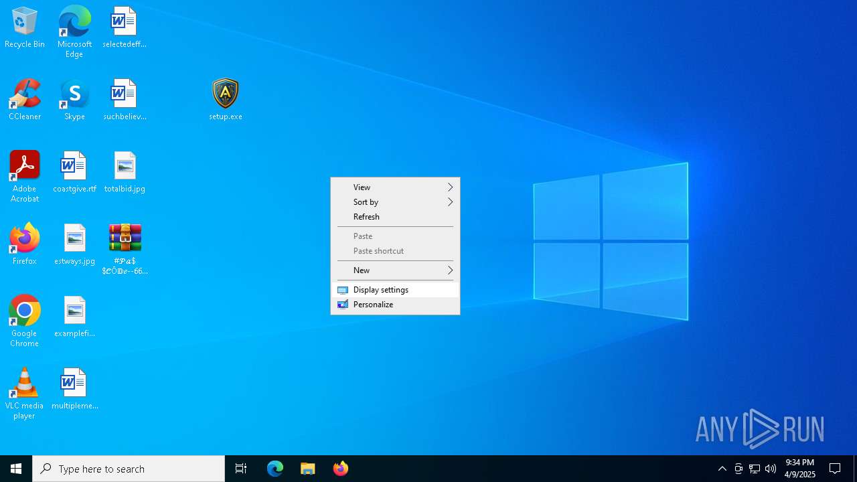Viewport: 857px width, 482px height.
Task: Choose Personalize from the context menu
Action: tap(395, 305)
